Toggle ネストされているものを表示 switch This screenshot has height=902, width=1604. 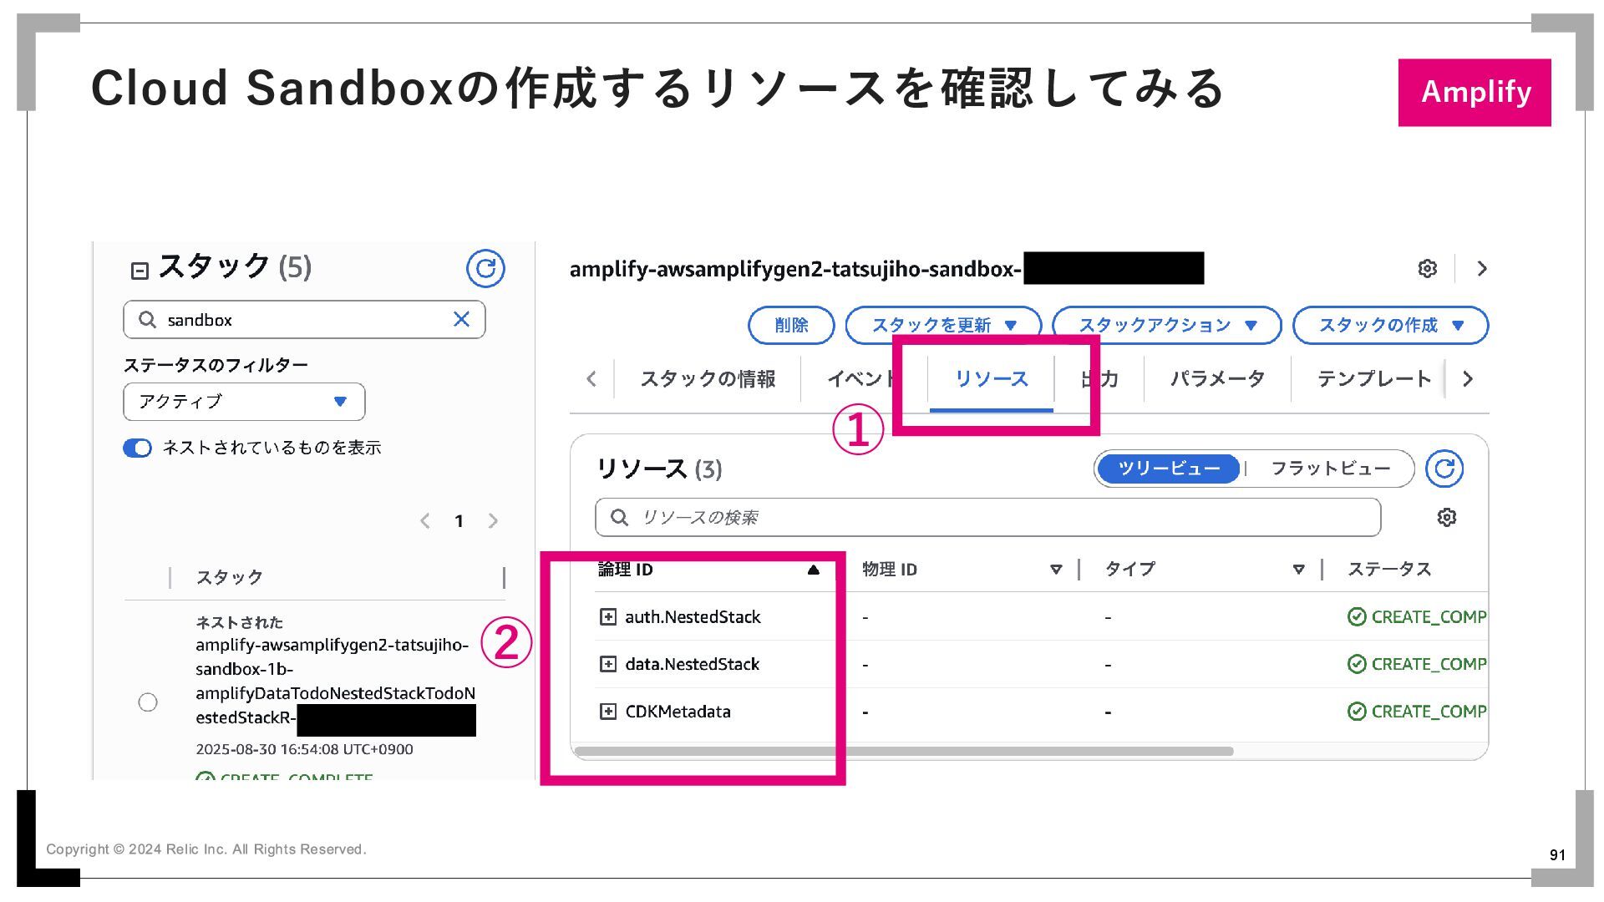(x=137, y=448)
